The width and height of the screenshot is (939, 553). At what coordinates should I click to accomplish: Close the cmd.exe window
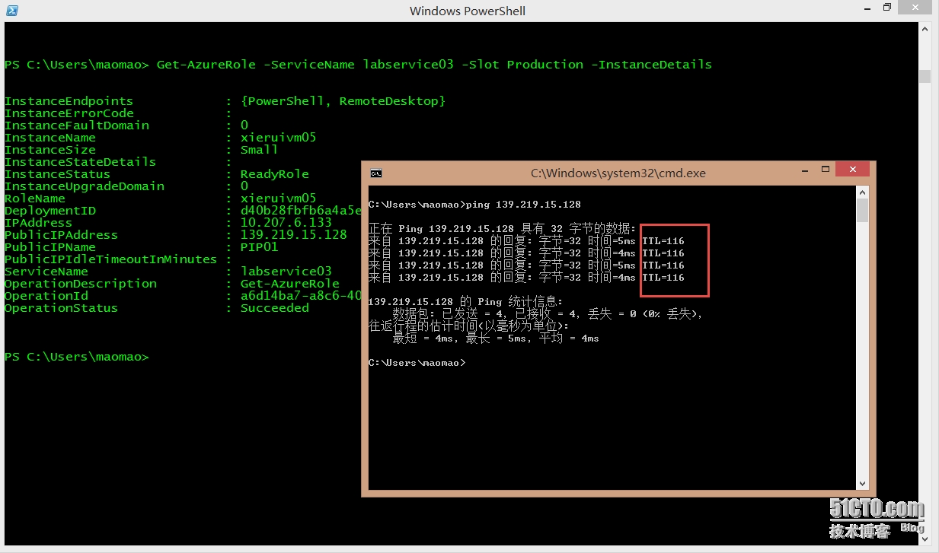pyautogui.click(x=852, y=169)
